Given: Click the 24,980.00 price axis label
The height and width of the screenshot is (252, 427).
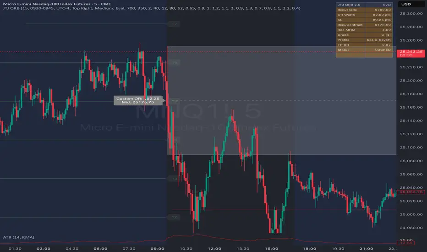Looking at the screenshot, I should (411, 228).
